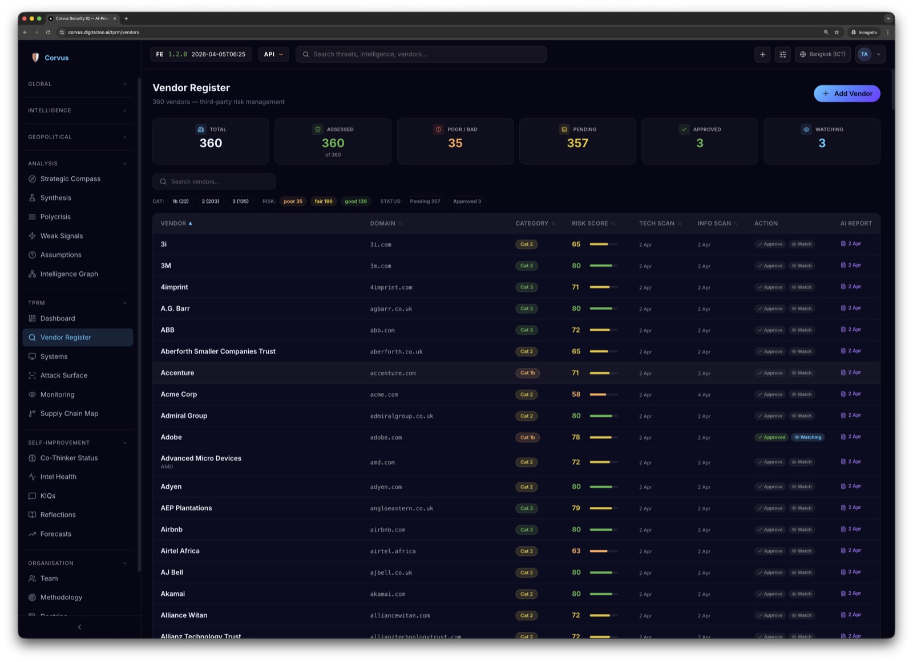Click the 3M risk score bar
This screenshot has width=913, height=662.
[604, 266]
